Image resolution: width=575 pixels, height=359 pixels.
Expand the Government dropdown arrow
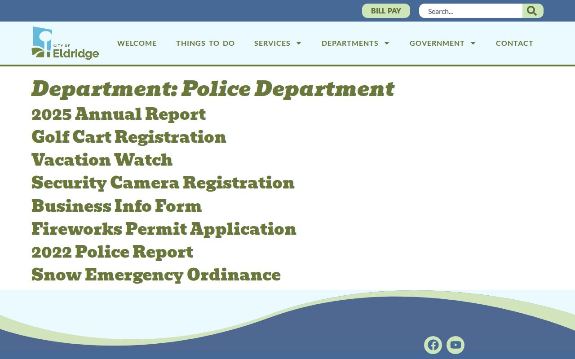[x=473, y=43]
